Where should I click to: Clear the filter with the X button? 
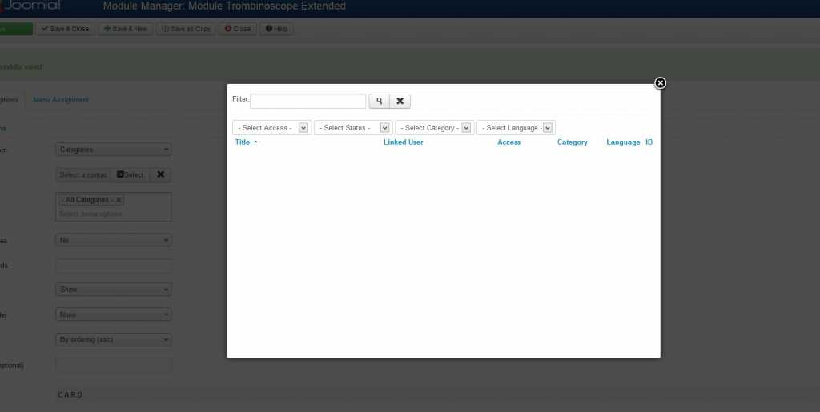[x=400, y=101]
